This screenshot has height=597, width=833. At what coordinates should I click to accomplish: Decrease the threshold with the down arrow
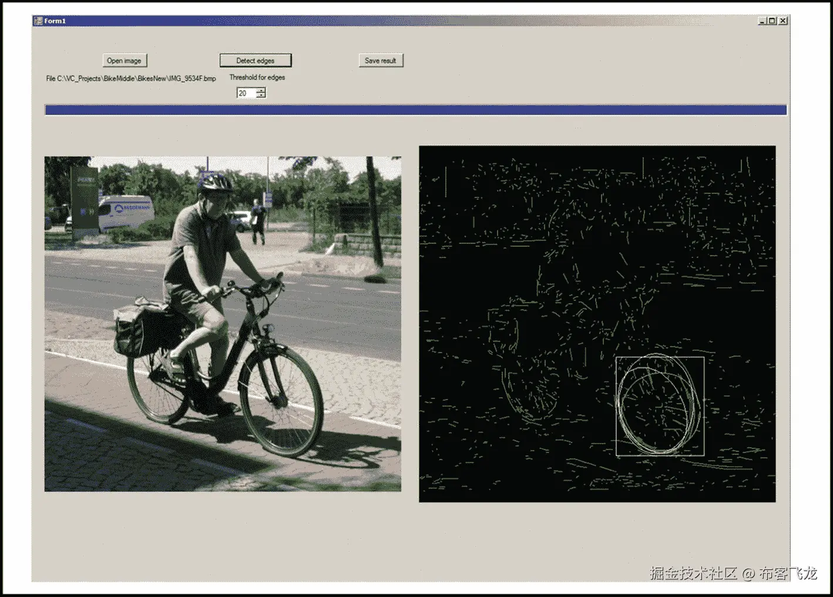pyautogui.click(x=261, y=95)
